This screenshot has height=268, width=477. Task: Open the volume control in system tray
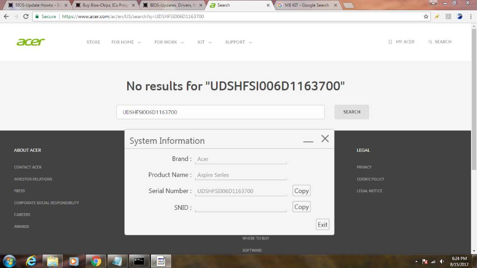pos(442,261)
